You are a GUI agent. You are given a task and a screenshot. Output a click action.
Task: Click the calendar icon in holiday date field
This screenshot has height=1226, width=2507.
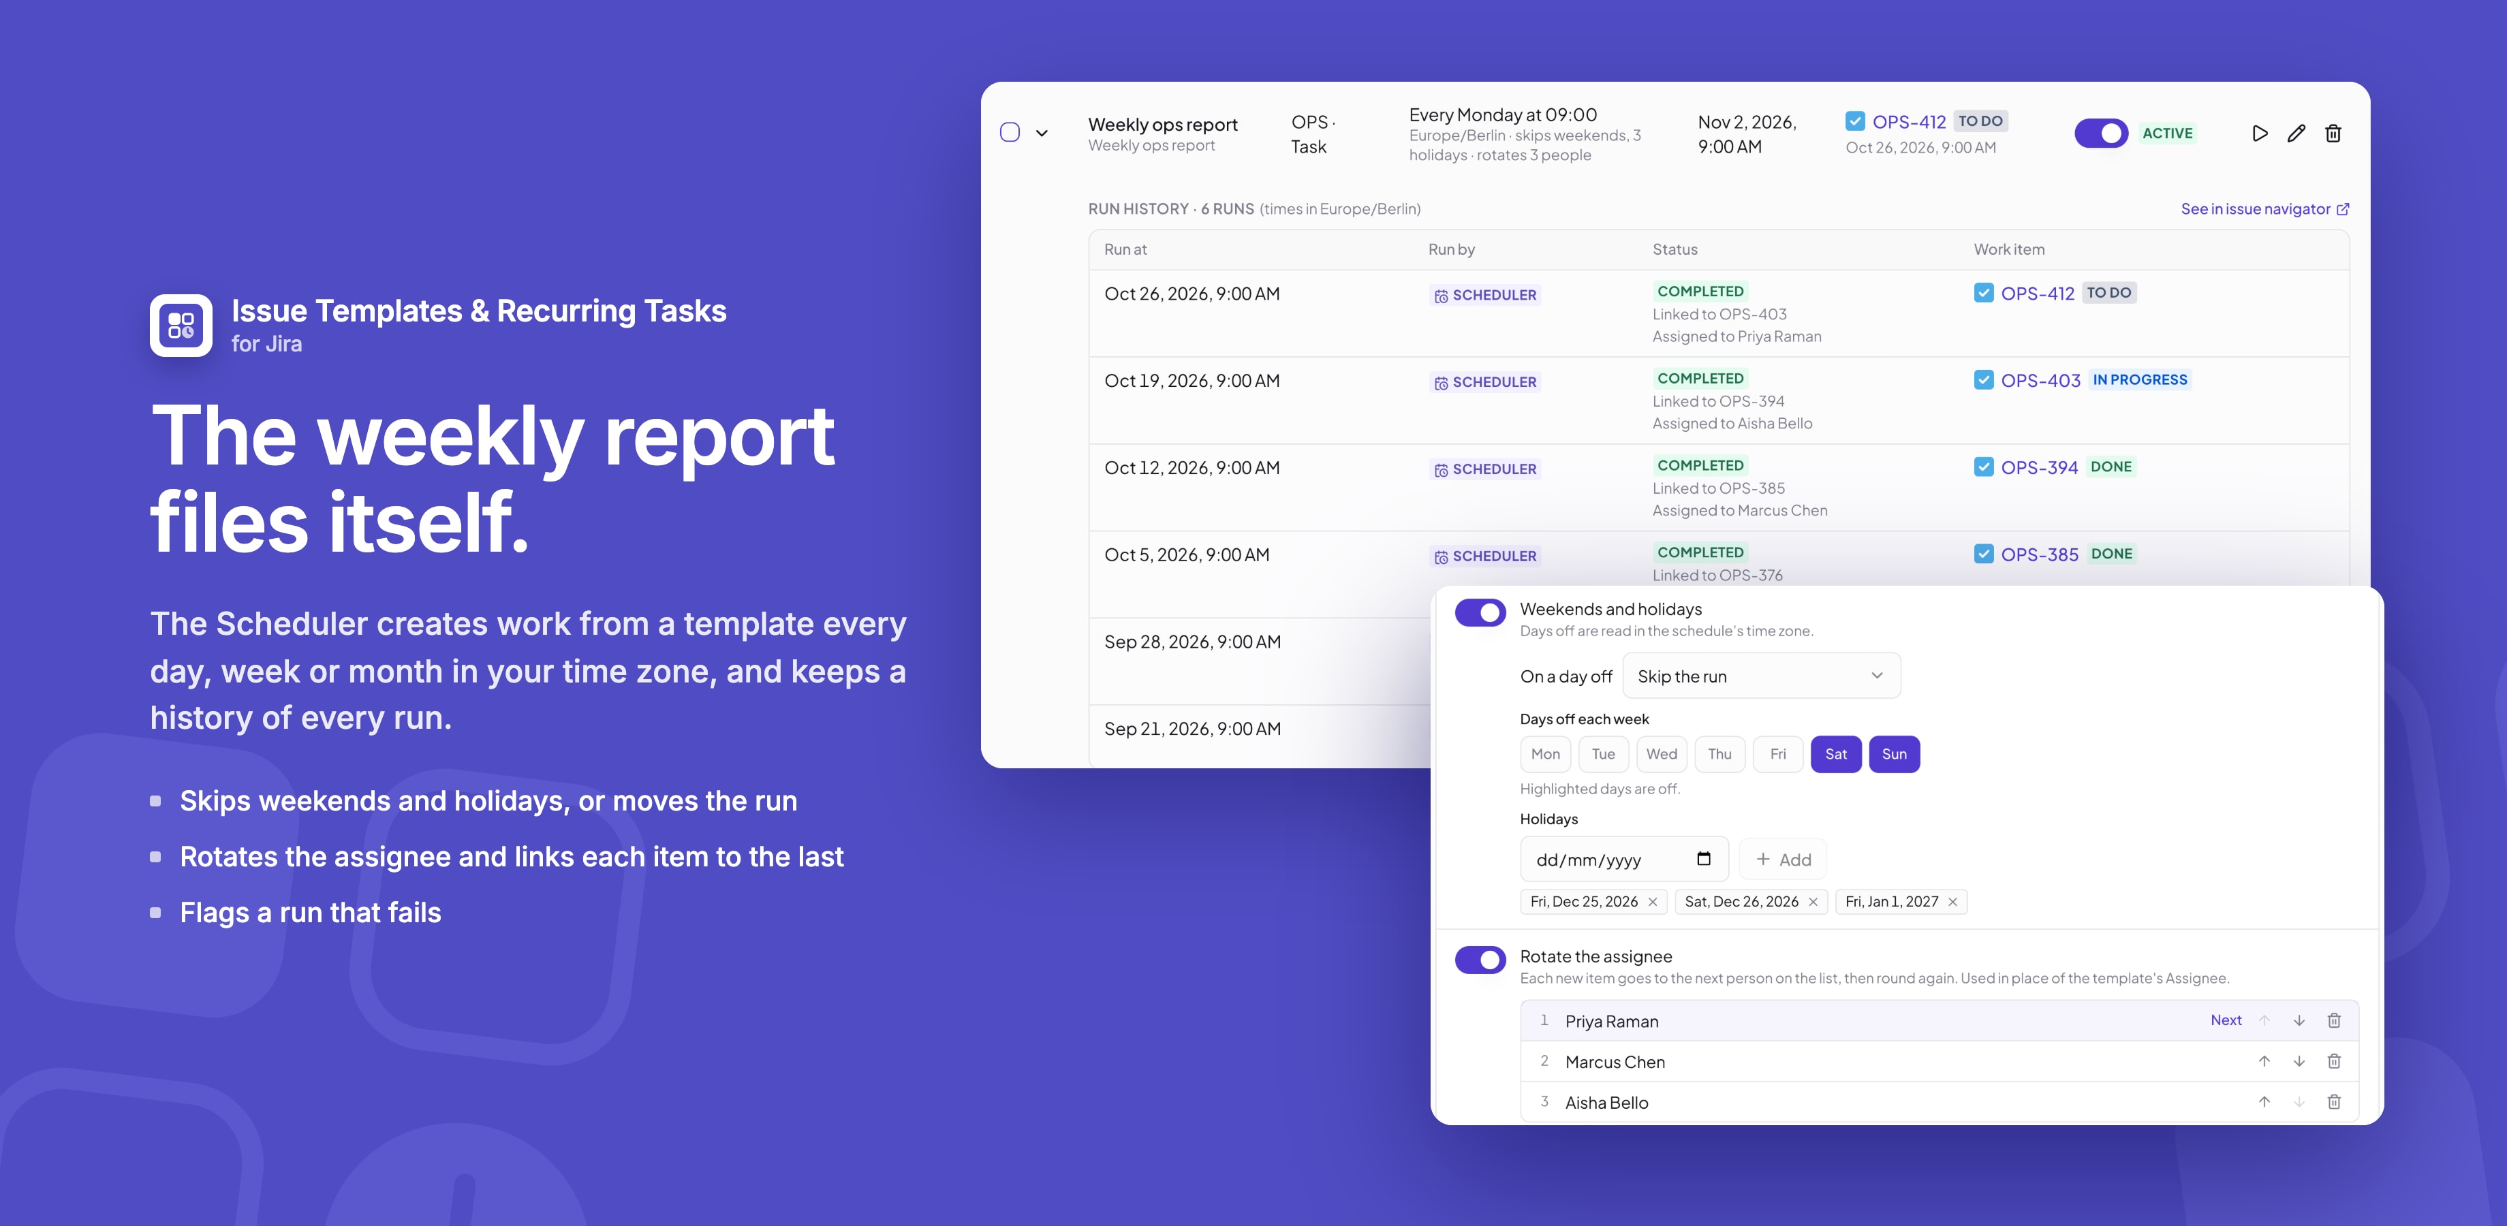1703,859
